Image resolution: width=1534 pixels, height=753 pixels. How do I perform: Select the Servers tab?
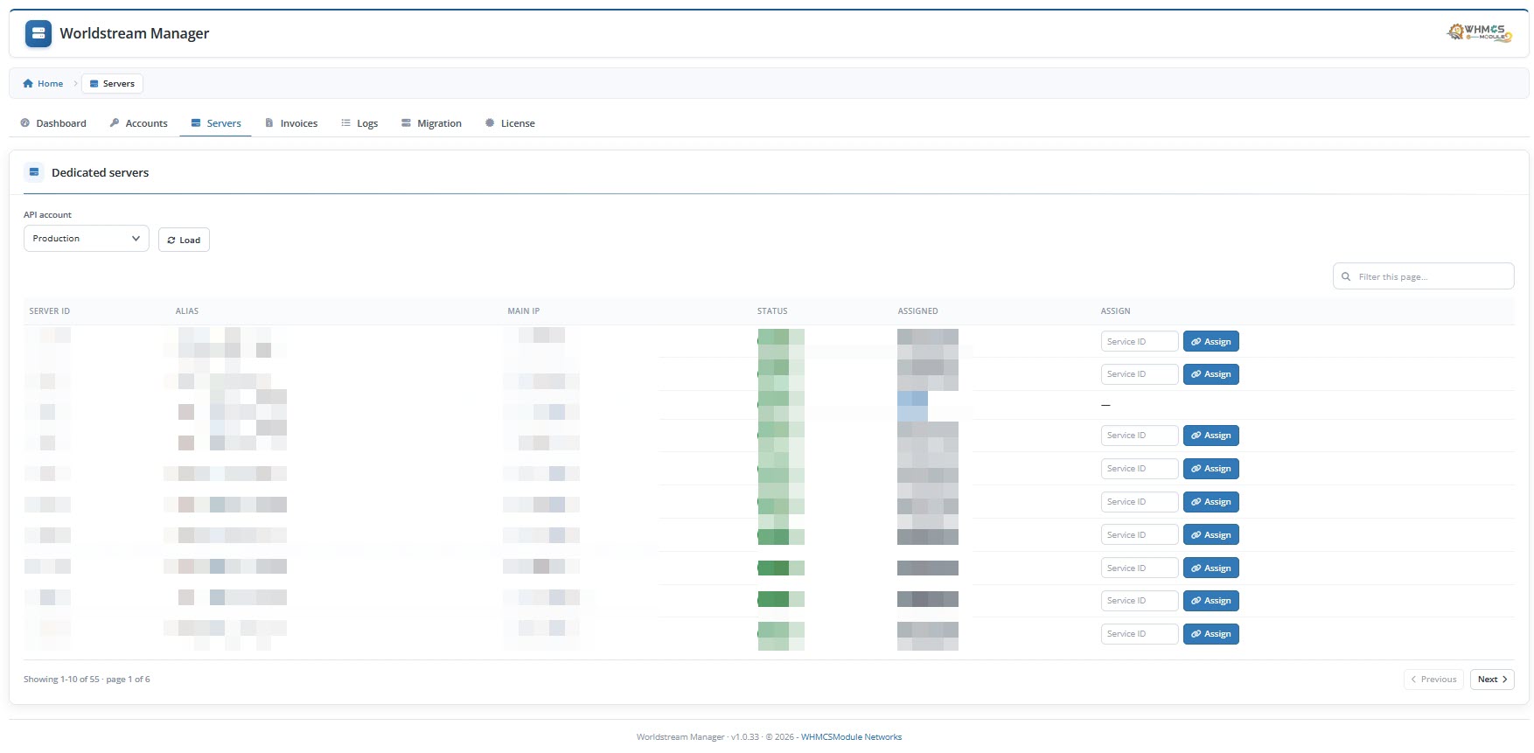[x=215, y=123]
